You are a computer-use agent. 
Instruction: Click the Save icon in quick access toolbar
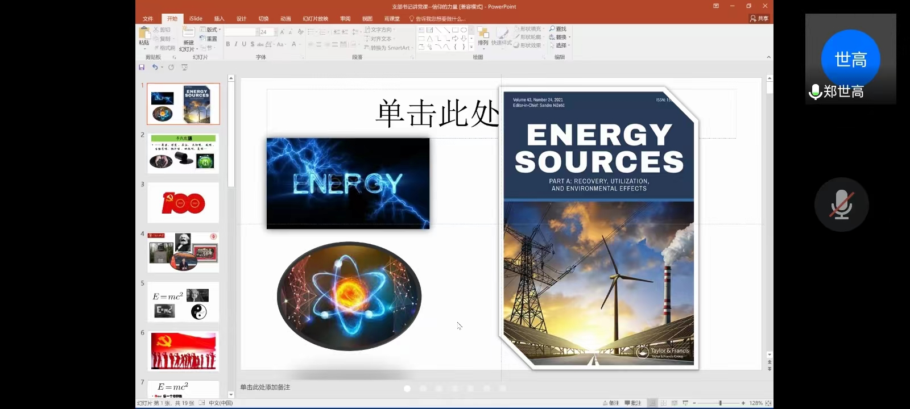click(142, 67)
